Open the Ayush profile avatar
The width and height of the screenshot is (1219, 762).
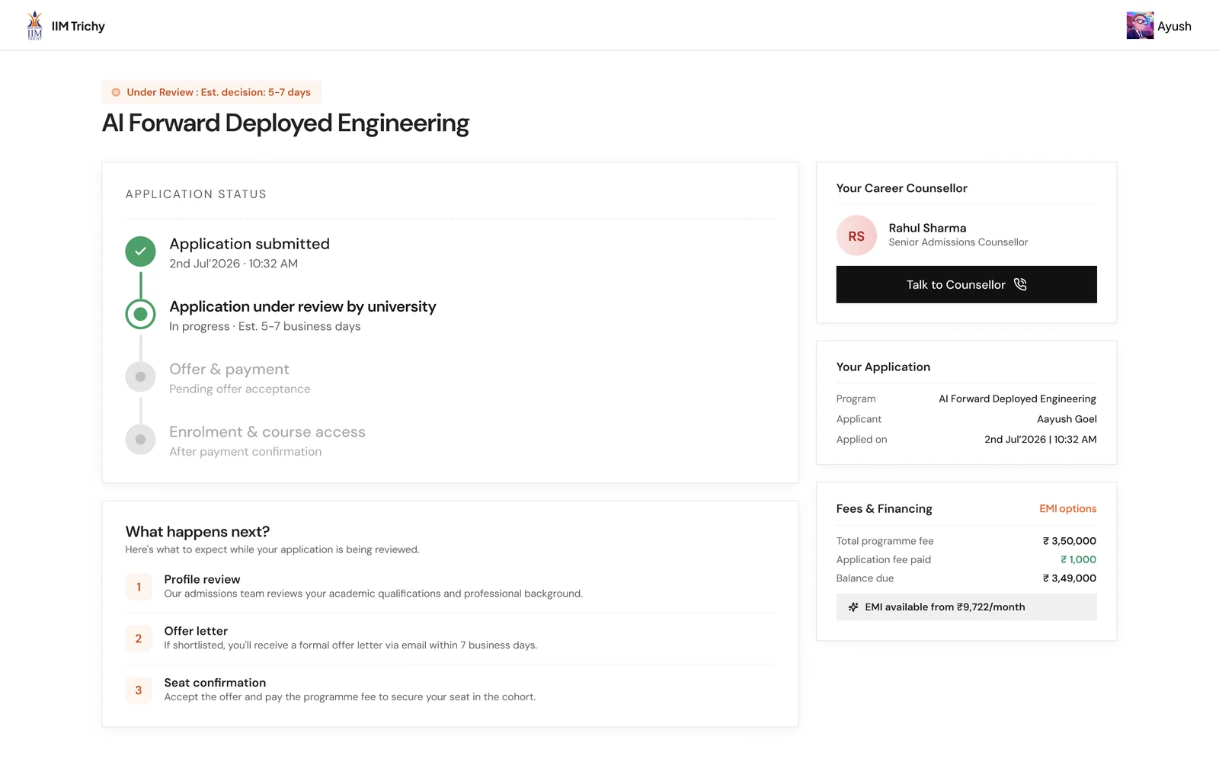(1140, 26)
